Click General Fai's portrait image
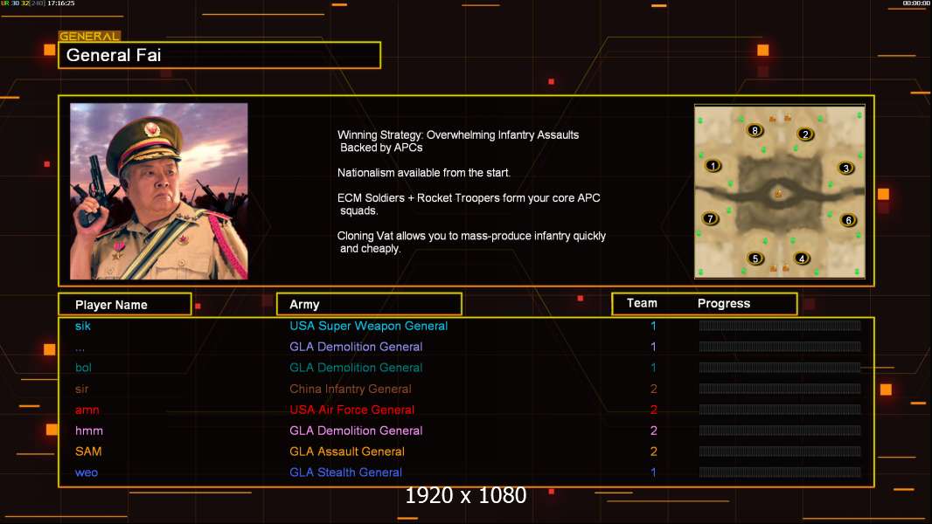This screenshot has height=524, width=932. click(x=159, y=191)
